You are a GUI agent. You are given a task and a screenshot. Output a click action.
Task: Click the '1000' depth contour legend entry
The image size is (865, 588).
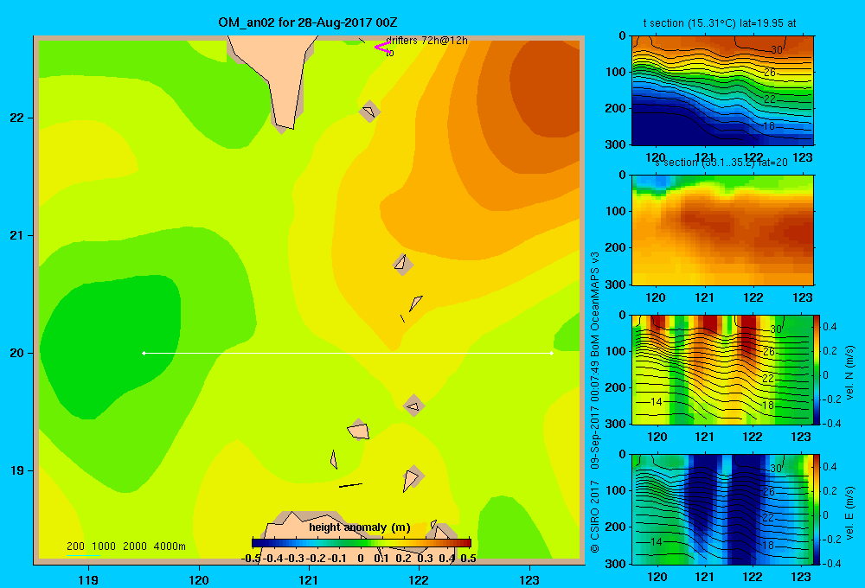point(104,546)
